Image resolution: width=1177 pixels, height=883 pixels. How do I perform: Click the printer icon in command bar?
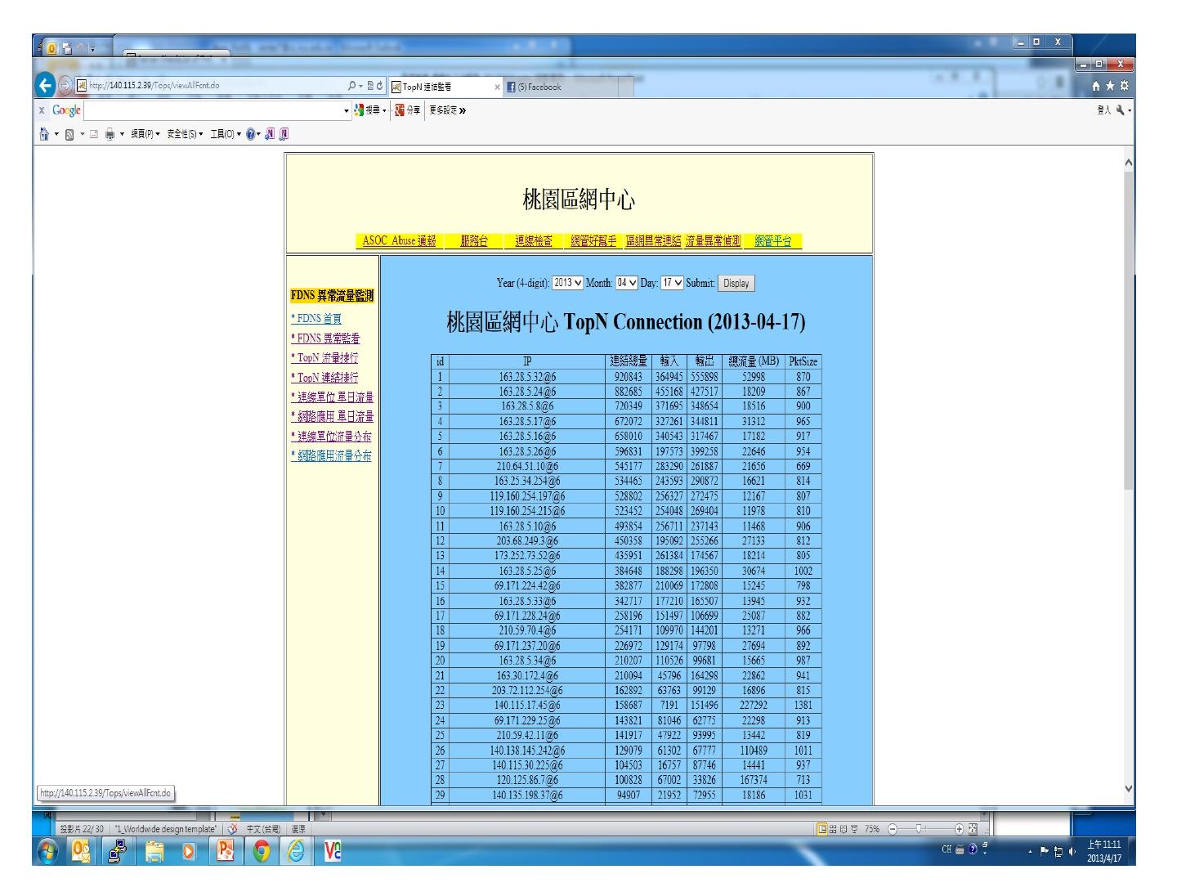(x=109, y=134)
